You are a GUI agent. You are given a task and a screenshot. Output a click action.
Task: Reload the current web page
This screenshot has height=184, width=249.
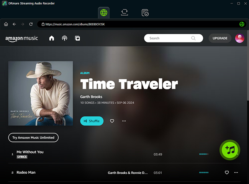coord(31,24)
